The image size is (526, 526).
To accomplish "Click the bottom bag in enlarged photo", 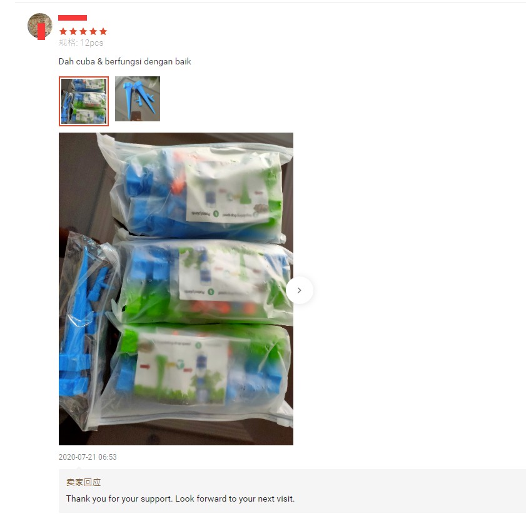I will click(x=198, y=372).
